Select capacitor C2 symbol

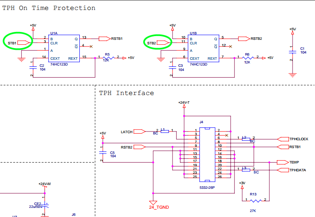tap(33, 68)
